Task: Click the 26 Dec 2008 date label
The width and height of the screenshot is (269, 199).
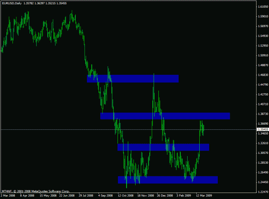Action: coord(165,196)
